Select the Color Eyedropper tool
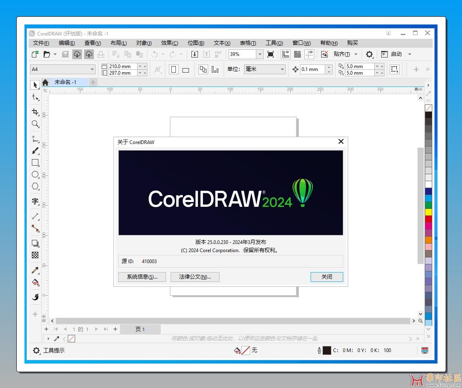Image resolution: width=462 pixels, height=388 pixels. pos(35,270)
